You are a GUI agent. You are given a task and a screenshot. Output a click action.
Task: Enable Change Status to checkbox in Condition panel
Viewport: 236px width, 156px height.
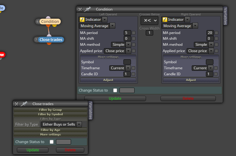click(x=115, y=90)
